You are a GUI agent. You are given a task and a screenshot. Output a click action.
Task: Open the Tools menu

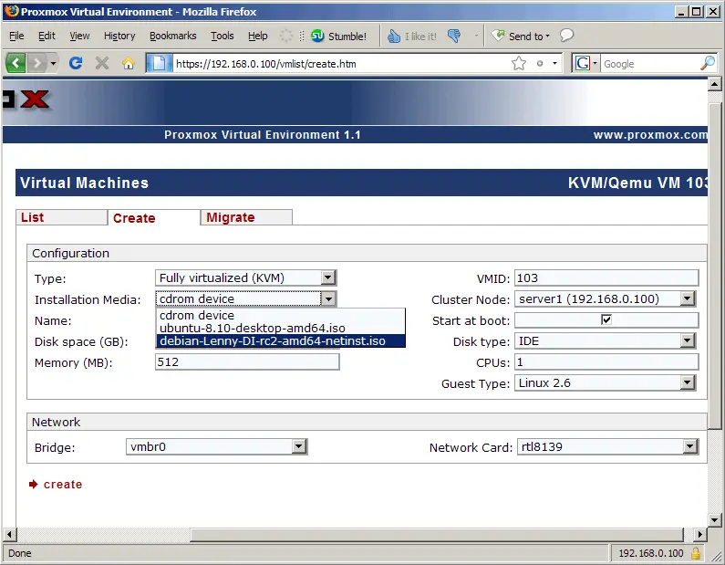coord(223,37)
